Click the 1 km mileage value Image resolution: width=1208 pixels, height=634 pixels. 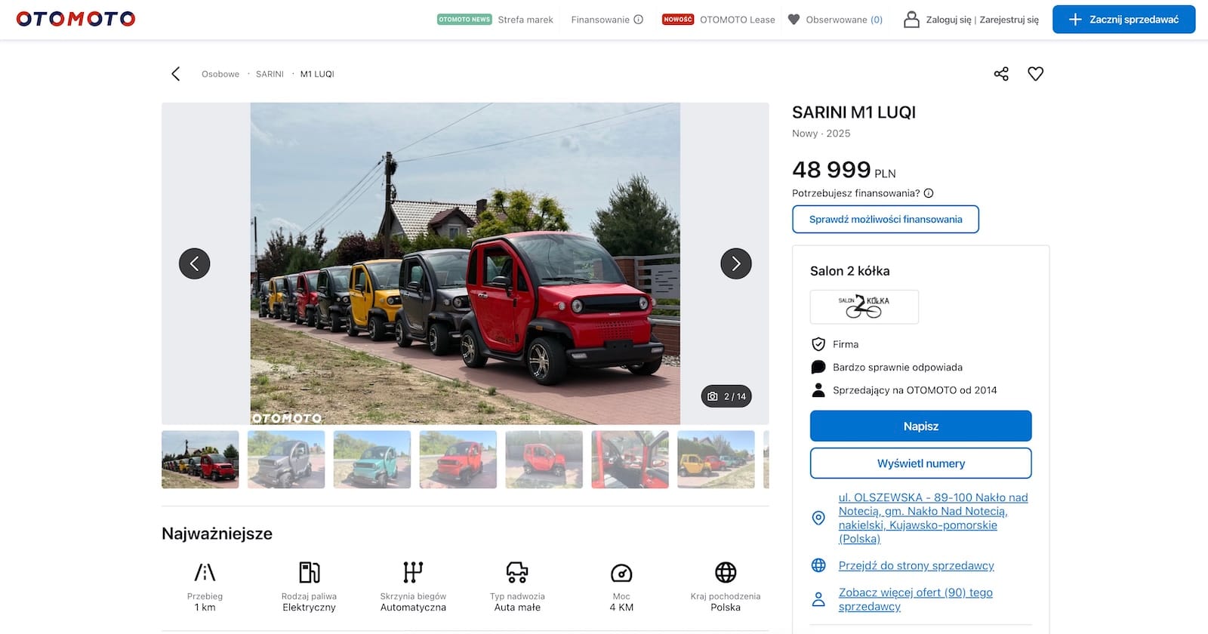tap(205, 608)
